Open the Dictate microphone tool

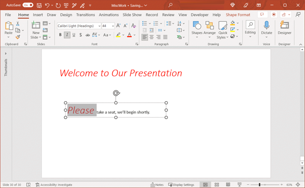pos(267,28)
